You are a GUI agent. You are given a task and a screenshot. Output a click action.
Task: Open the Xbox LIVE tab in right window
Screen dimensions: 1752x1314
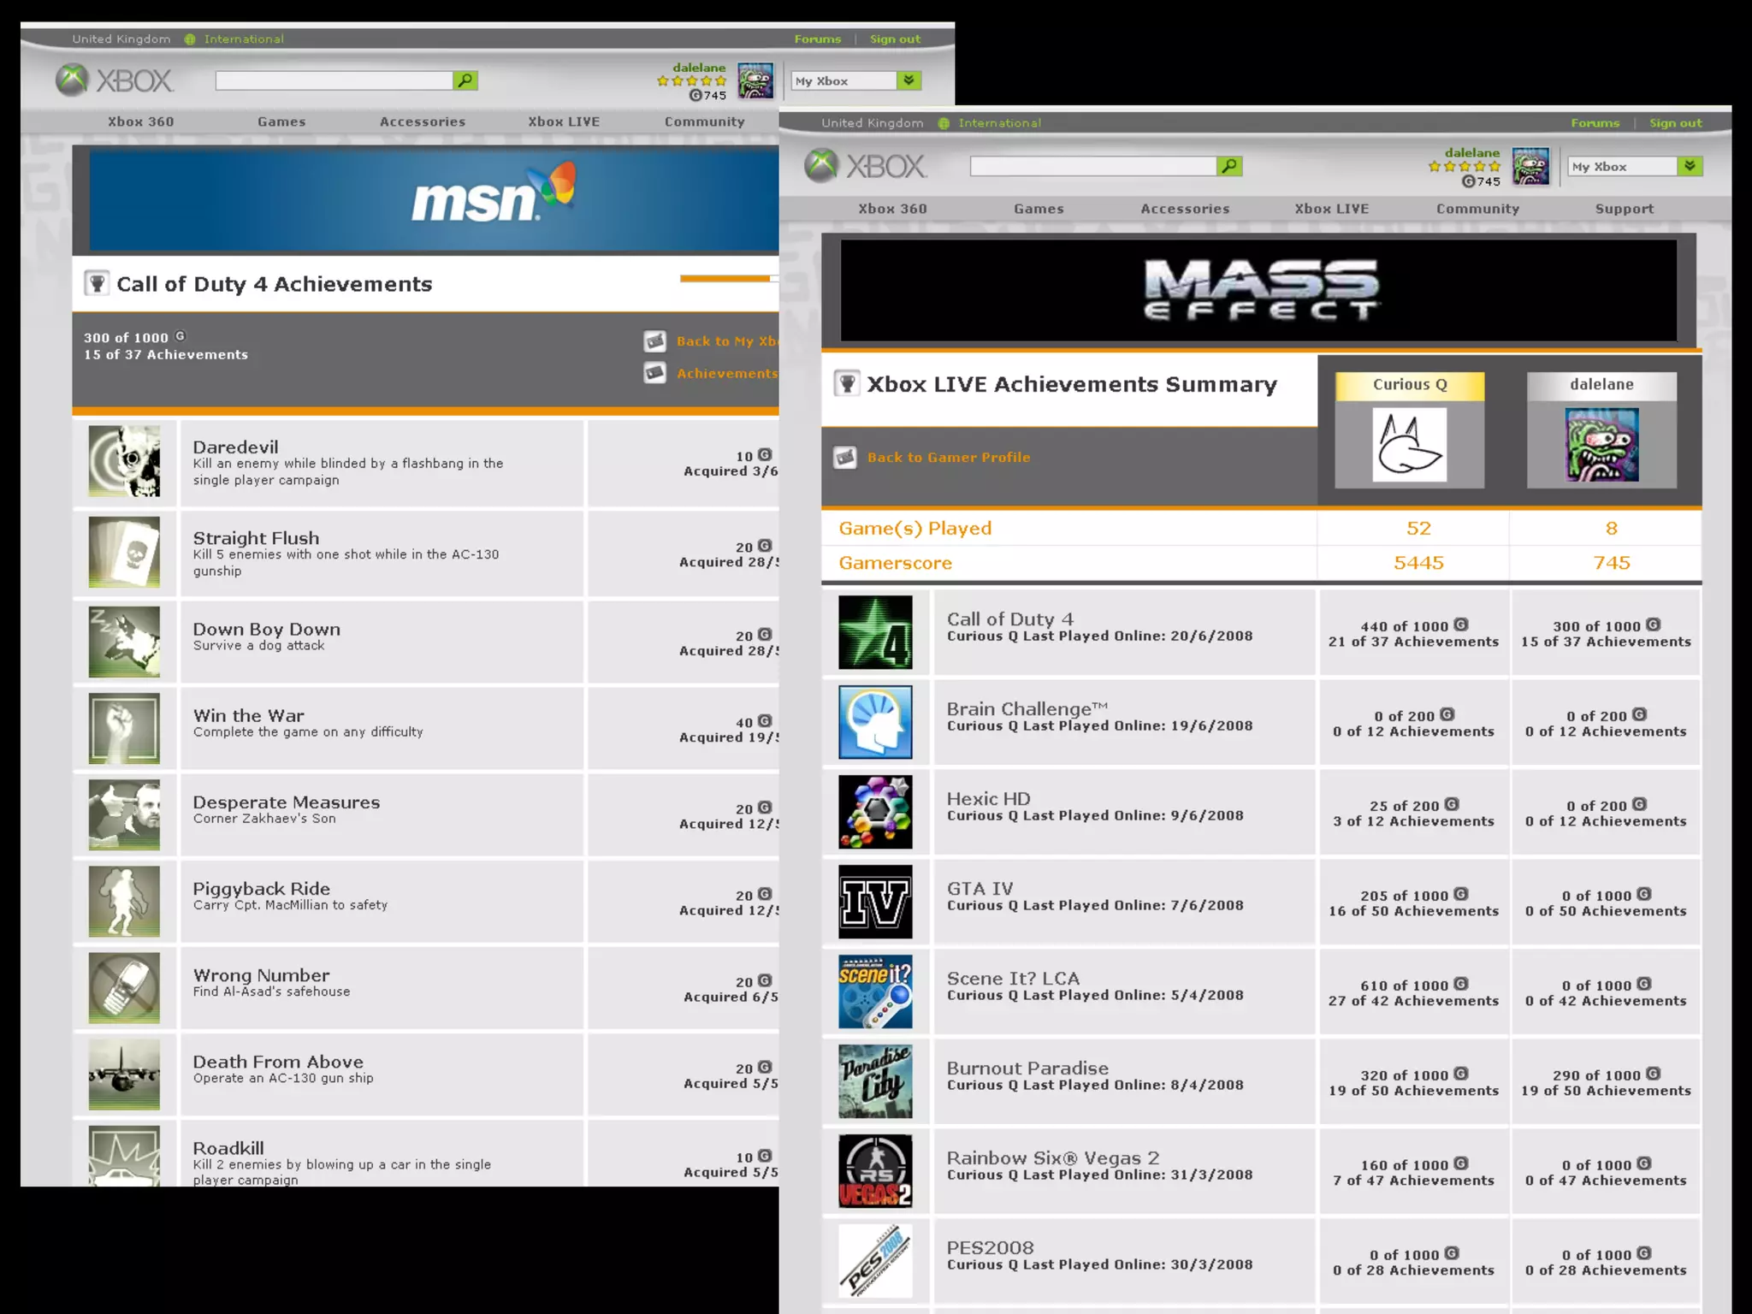[x=1331, y=209]
